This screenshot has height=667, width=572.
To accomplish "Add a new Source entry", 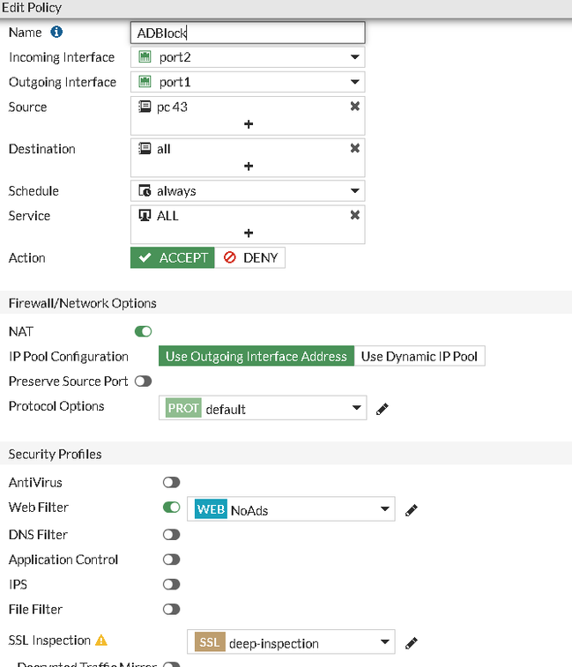I will click(x=248, y=124).
